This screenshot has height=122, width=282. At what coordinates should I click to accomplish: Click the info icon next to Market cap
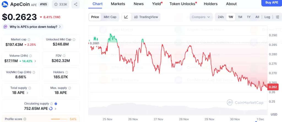29,40
